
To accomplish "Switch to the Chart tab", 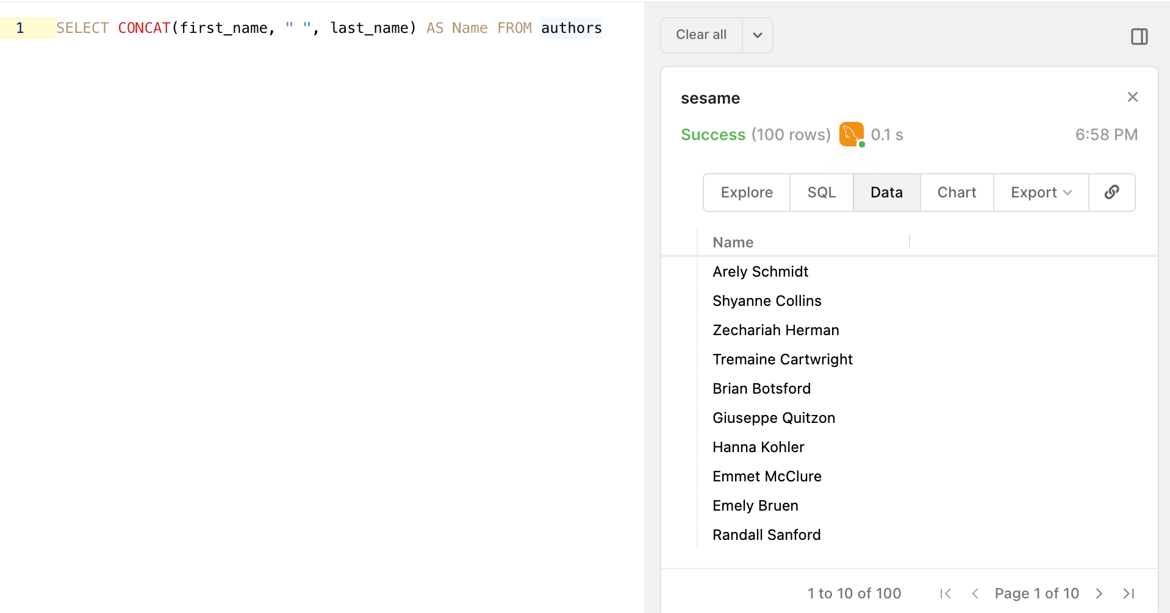I will point(956,193).
